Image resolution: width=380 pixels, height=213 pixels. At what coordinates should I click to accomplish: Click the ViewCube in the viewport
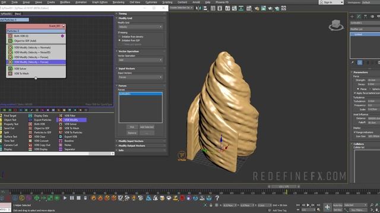coord(336,25)
